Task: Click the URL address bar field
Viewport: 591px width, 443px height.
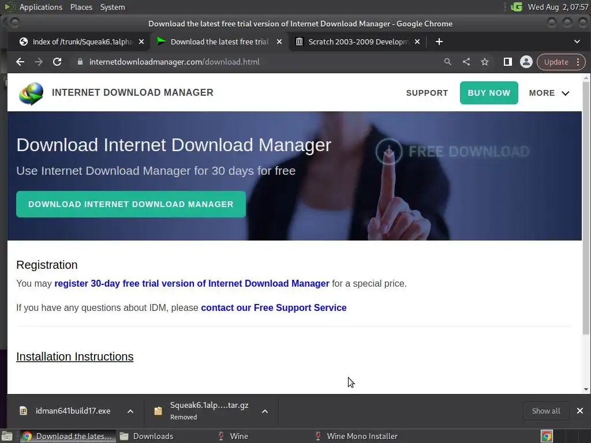Action: click(x=256, y=62)
